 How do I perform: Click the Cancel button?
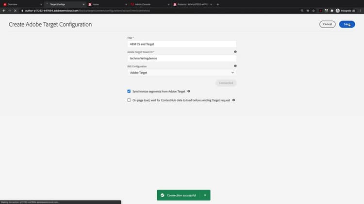coord(327,24)
